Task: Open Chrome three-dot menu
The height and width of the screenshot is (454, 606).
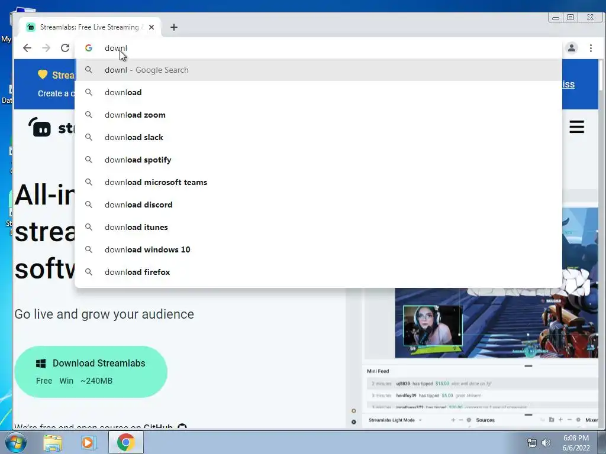Action: pos(591,48)
